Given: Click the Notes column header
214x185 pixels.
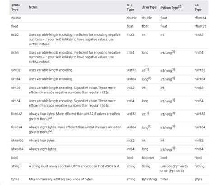Looking at the screenshot, I should 33,7.
